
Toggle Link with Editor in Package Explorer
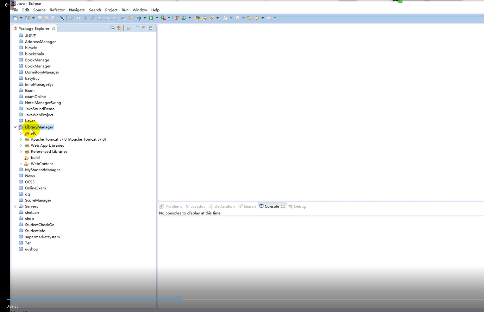tap(119, 28)
